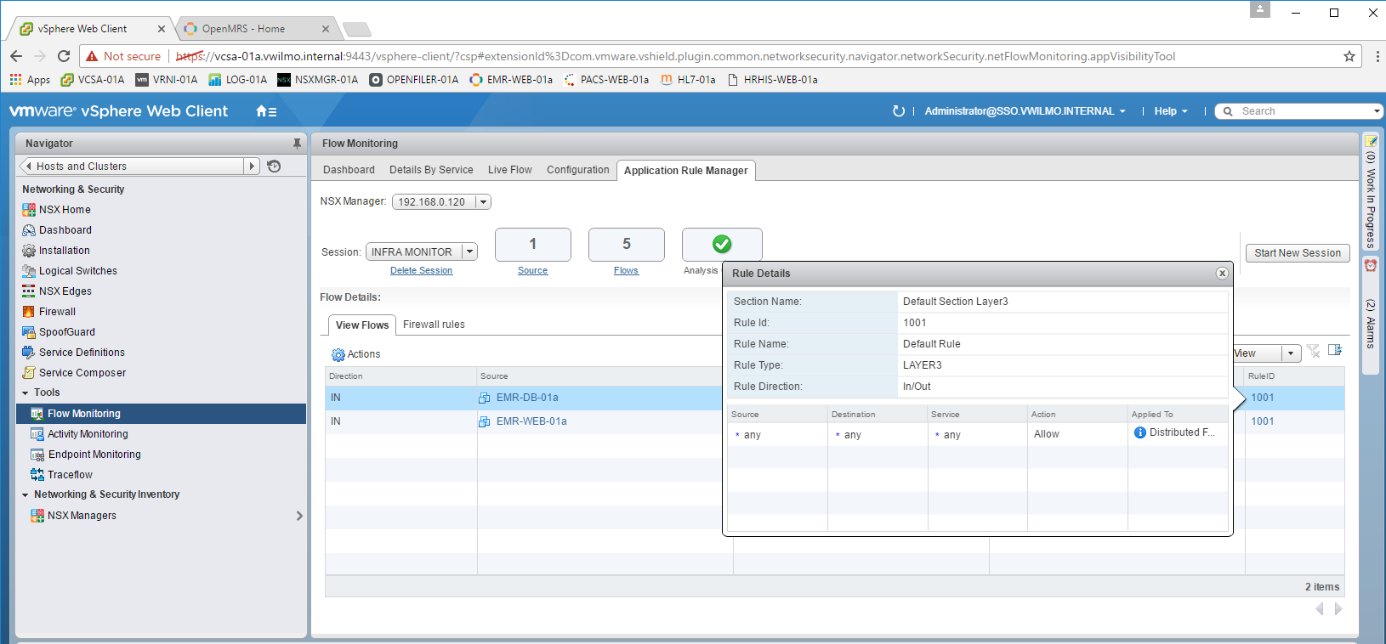The image size is (1386, 644).
Task: Click the Distributed Firewall info icon
Action: click(x=1140, y=432)
